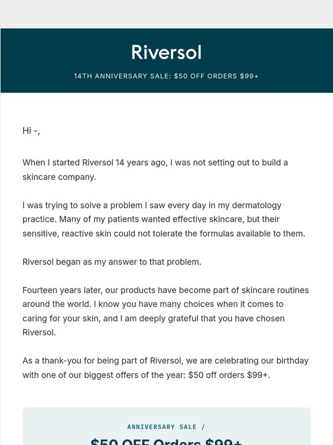The height and width of the screenshot is (445, 333).
Task: Click the 'Hi -,' greeting line
Action: point(31,131)
